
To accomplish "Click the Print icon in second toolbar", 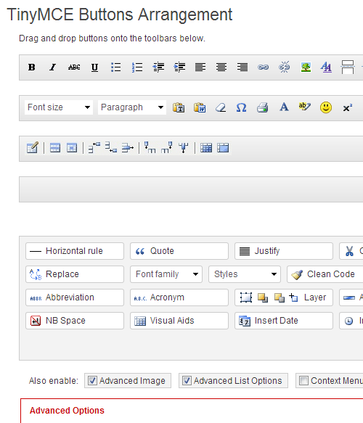I will click(262, 107).
